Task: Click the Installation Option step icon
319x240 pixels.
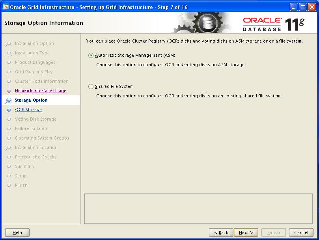Action: (x=9, y=44)
